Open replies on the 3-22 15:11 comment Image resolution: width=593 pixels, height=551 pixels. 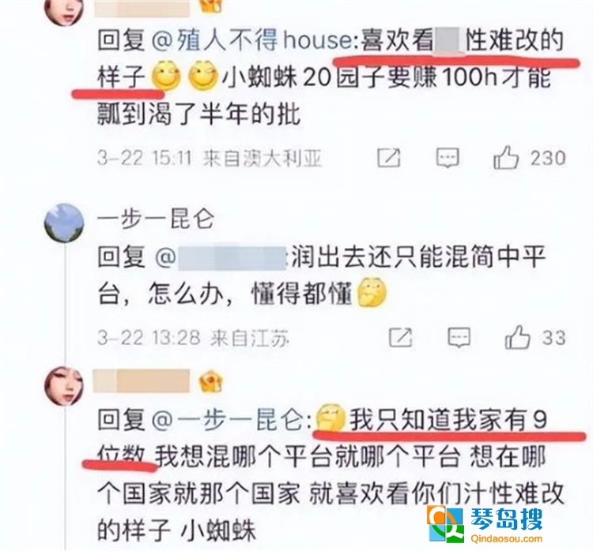click(x=448, y=157)
